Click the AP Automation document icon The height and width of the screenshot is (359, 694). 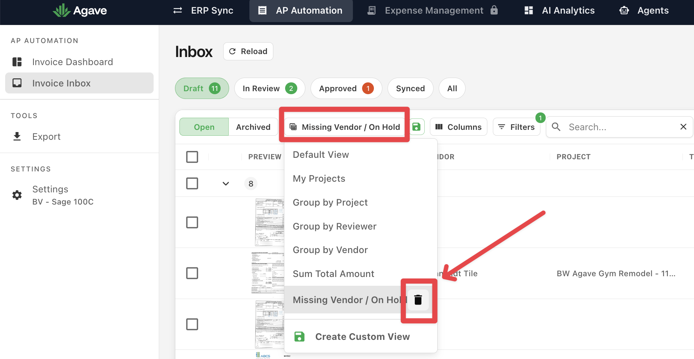[x=262, y=10]
